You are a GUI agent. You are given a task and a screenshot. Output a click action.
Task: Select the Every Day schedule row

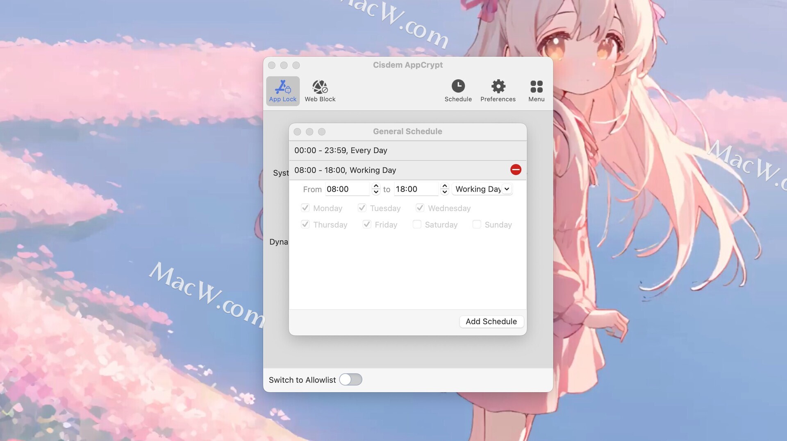(407, 150)
